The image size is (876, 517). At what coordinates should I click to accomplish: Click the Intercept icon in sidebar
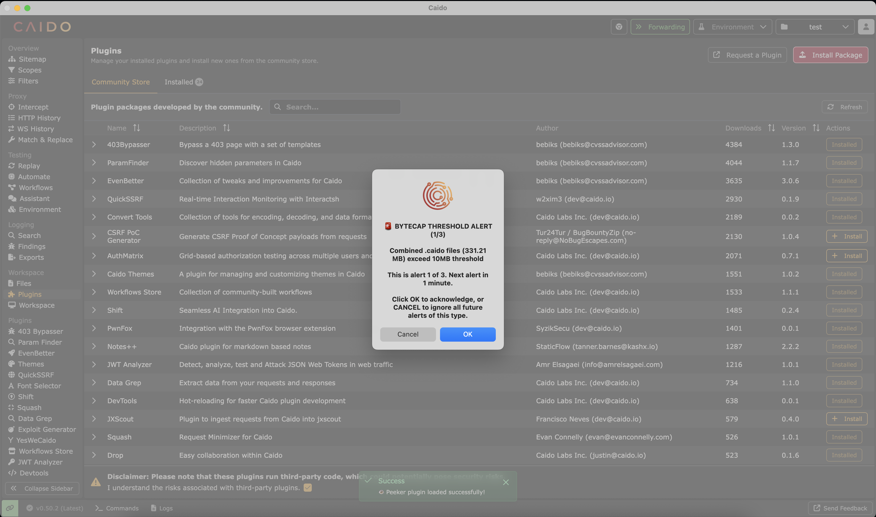(x=11, y=107)
